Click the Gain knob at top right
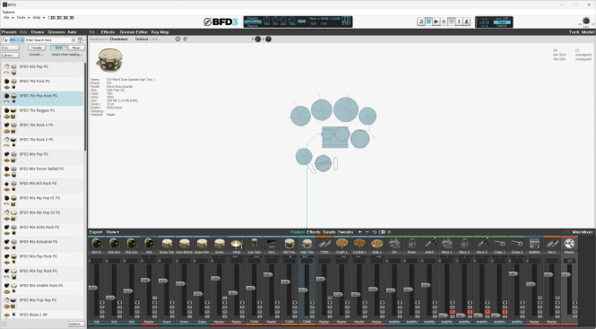 pyautogui.click(x=586, y=21)
